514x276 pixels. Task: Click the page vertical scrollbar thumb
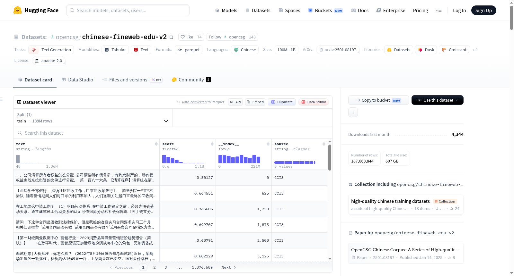tap(511, 18)
